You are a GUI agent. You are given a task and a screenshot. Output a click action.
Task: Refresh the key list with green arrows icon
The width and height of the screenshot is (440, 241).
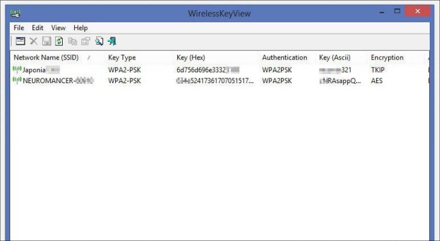tap(59, 42)
